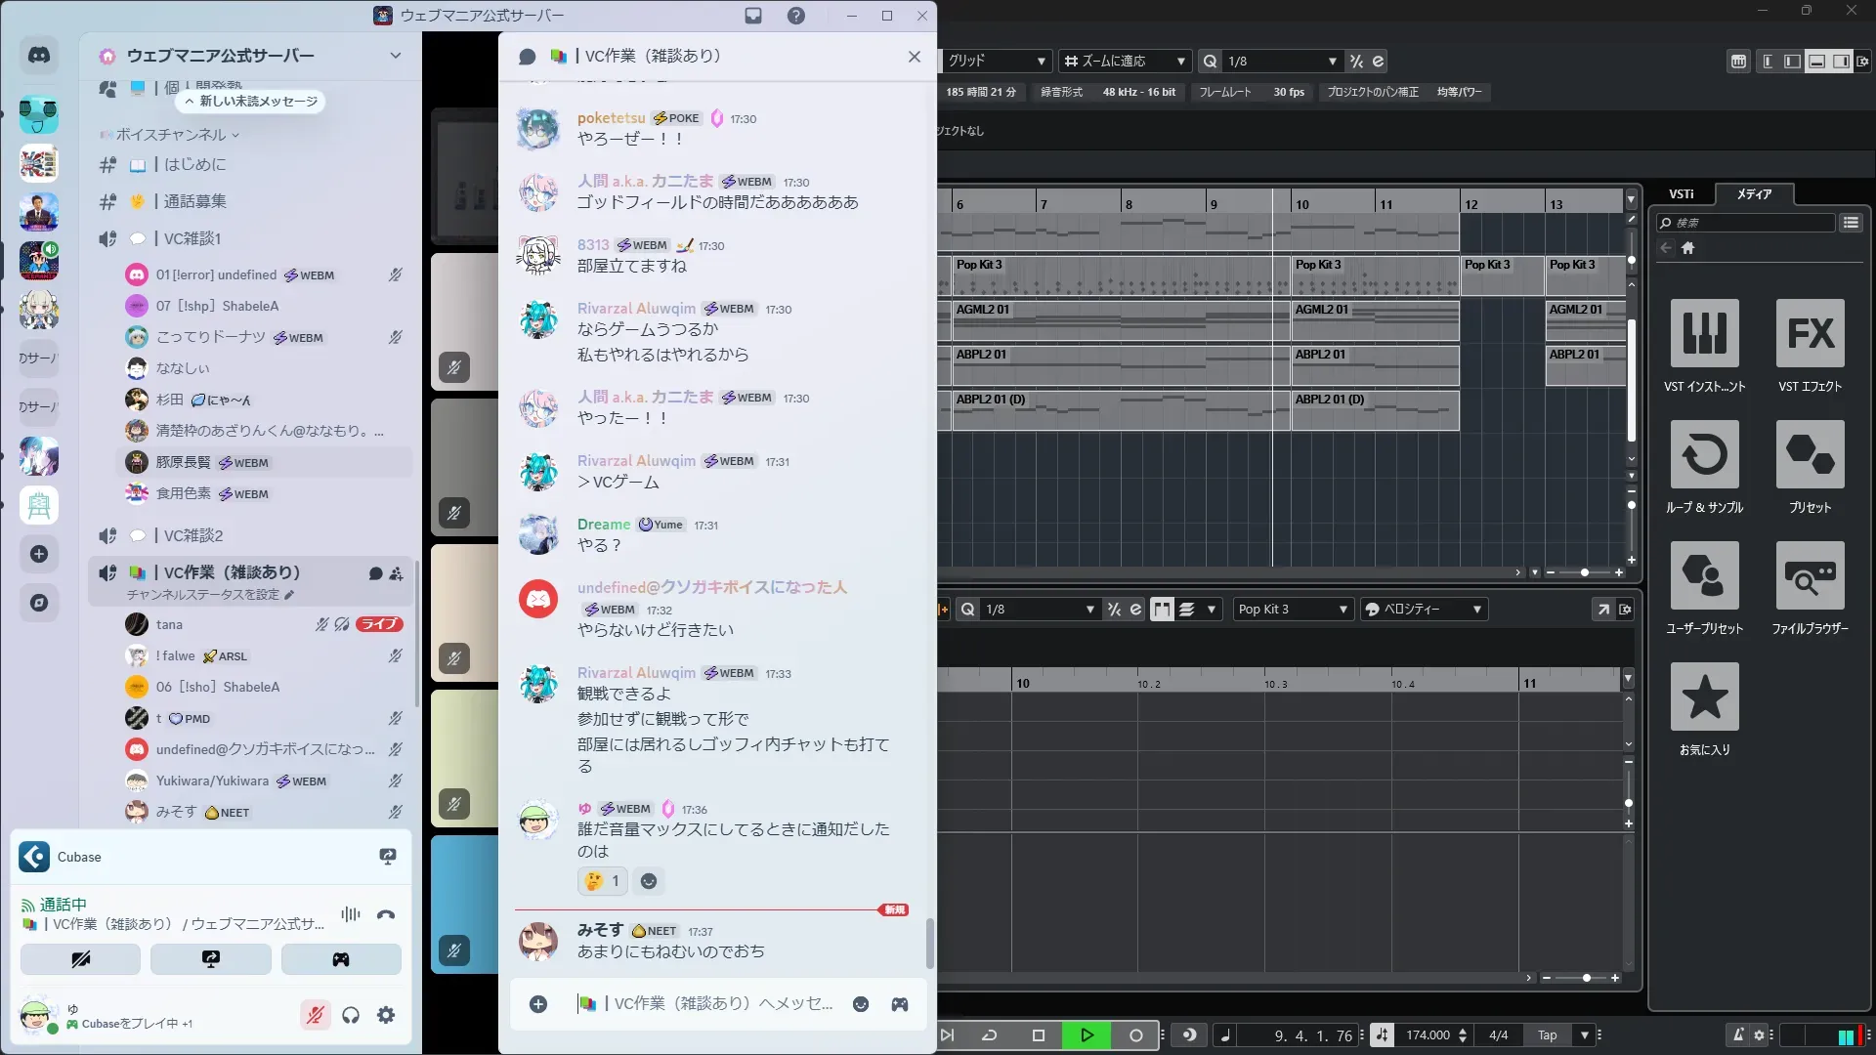
Task: Switch to the VSTi tab
Action: pos(1681,194)
